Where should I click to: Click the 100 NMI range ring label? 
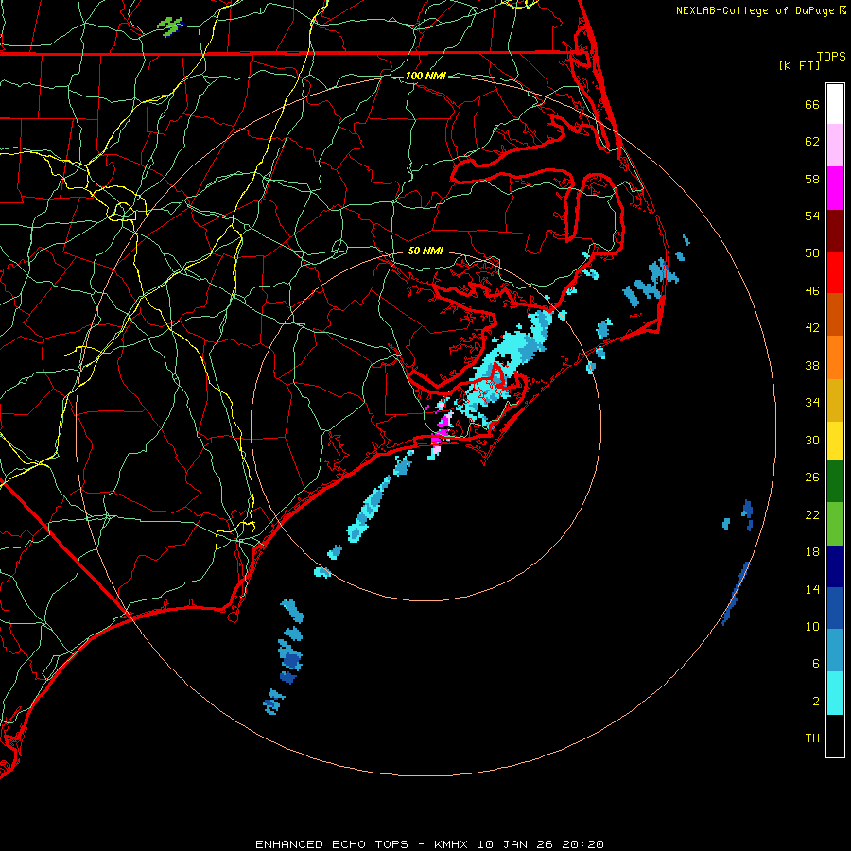[425, 76]
